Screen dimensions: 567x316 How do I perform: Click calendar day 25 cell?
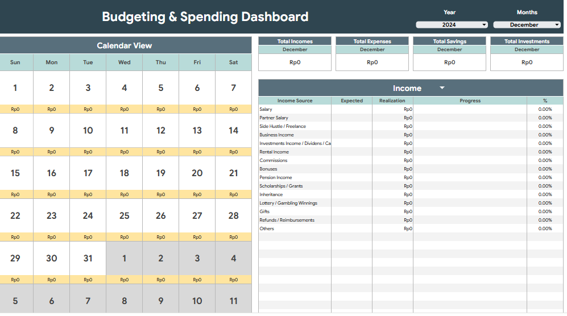point(124,216)
